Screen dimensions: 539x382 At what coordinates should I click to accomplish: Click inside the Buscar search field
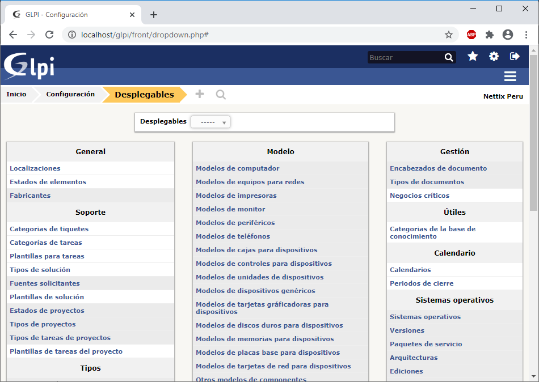coord(405,57)
